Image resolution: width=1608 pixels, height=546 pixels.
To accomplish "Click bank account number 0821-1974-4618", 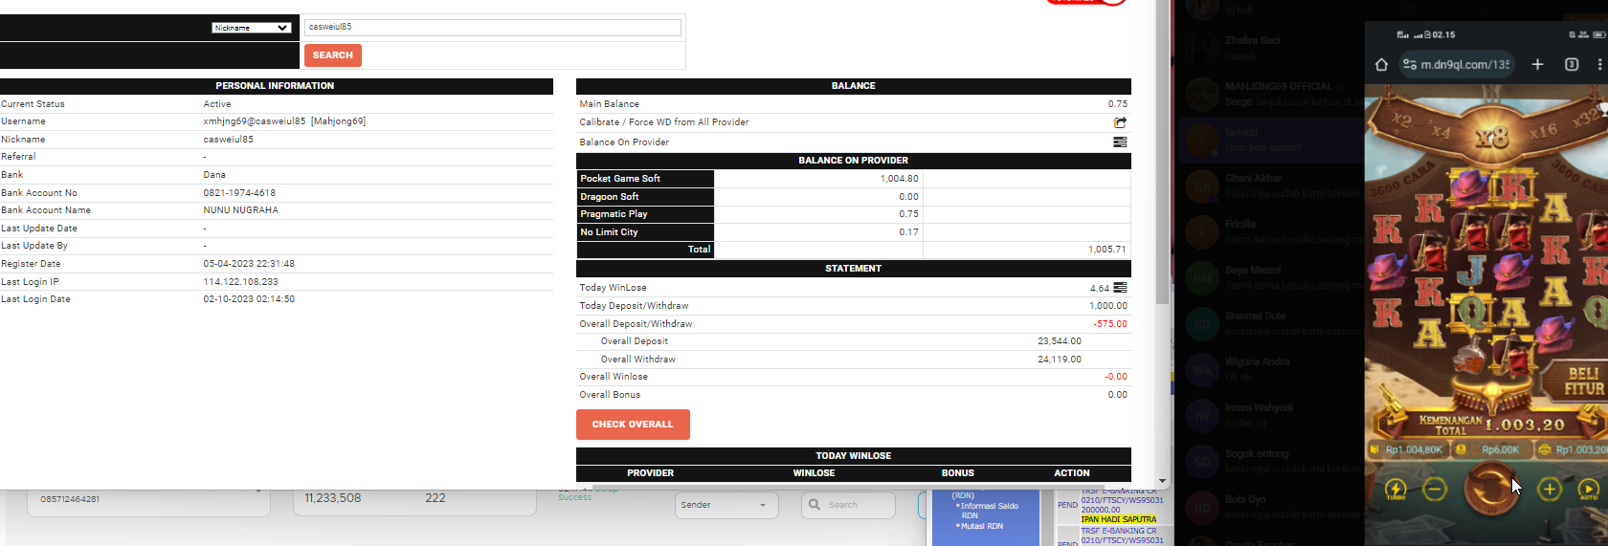I will click(x=239, y=193).
